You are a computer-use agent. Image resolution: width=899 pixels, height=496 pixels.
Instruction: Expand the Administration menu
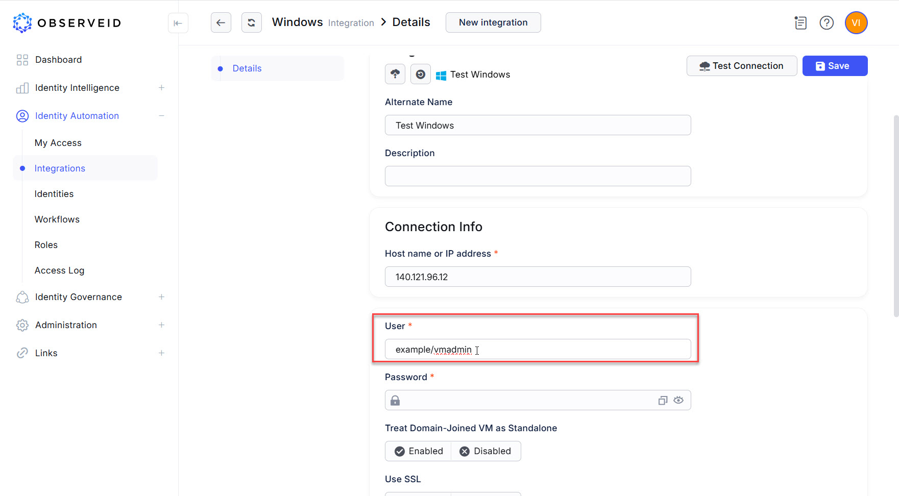pyautogui.click(x=161, y=325)
